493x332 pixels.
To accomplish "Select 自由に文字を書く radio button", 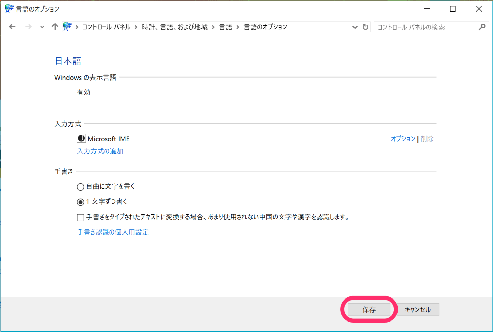I will click(80, 187).
